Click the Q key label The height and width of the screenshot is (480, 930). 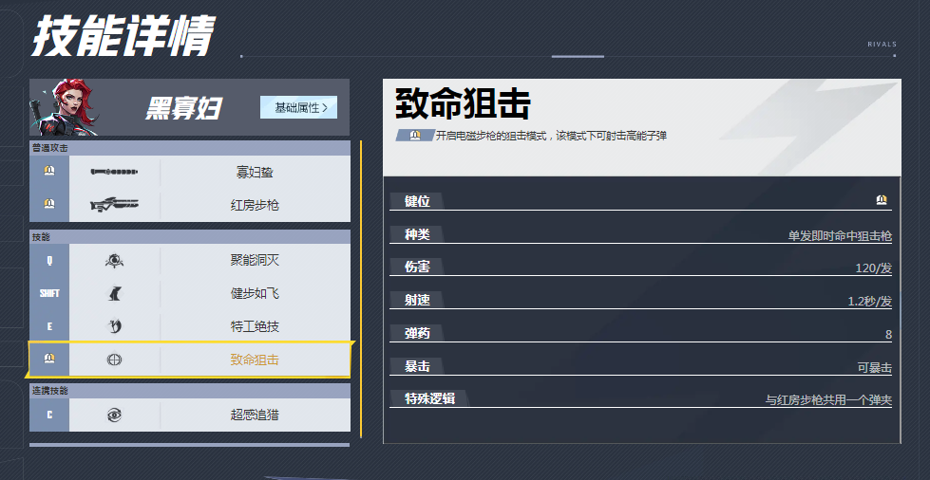49,261
